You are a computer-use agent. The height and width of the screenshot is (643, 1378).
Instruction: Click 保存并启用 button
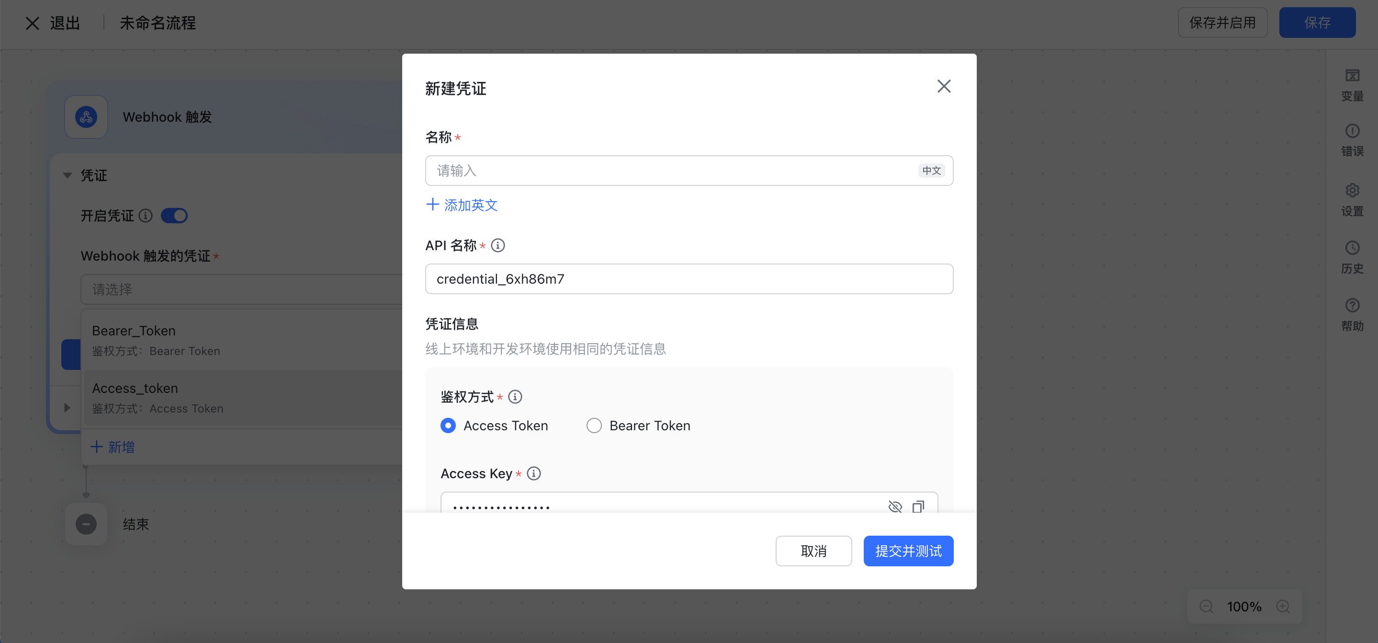point(1222,23)
